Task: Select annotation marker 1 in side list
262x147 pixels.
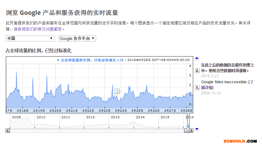Action: (x=197, y=88)
